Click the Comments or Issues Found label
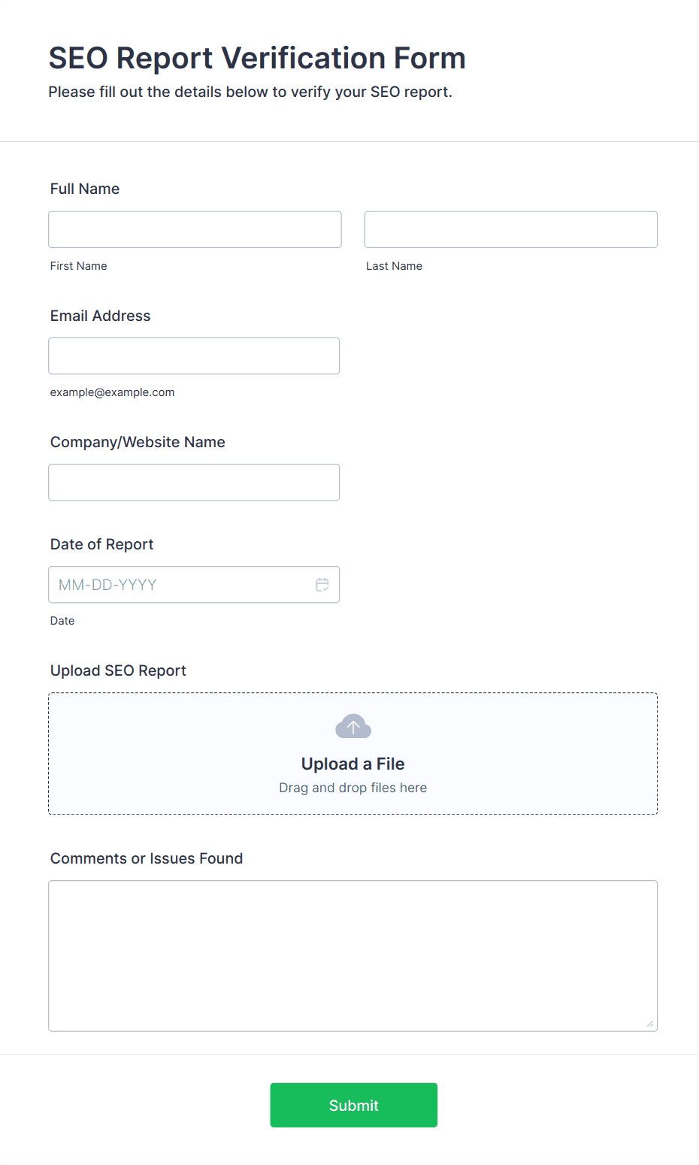 (147, 858)
